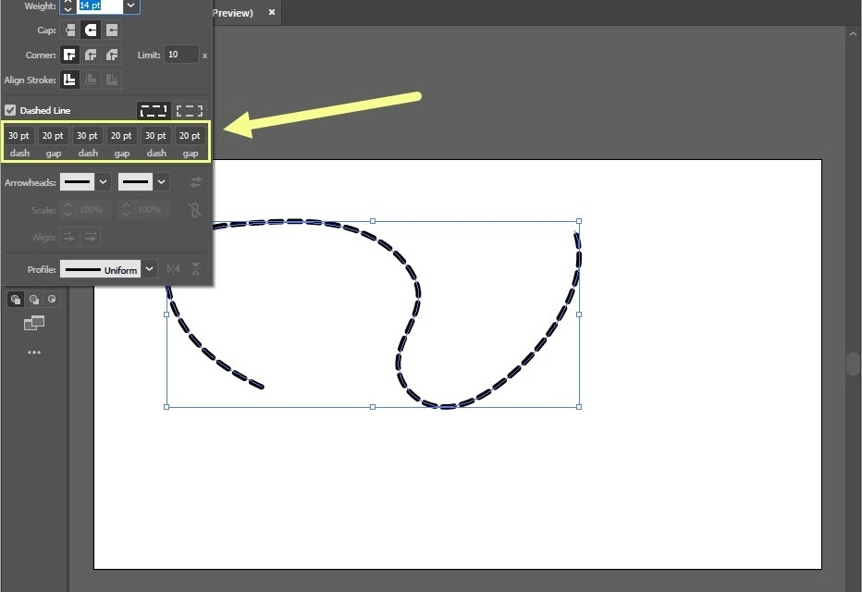Align stroke to center icon
862x592 pixels.
[x=70, y=80]
